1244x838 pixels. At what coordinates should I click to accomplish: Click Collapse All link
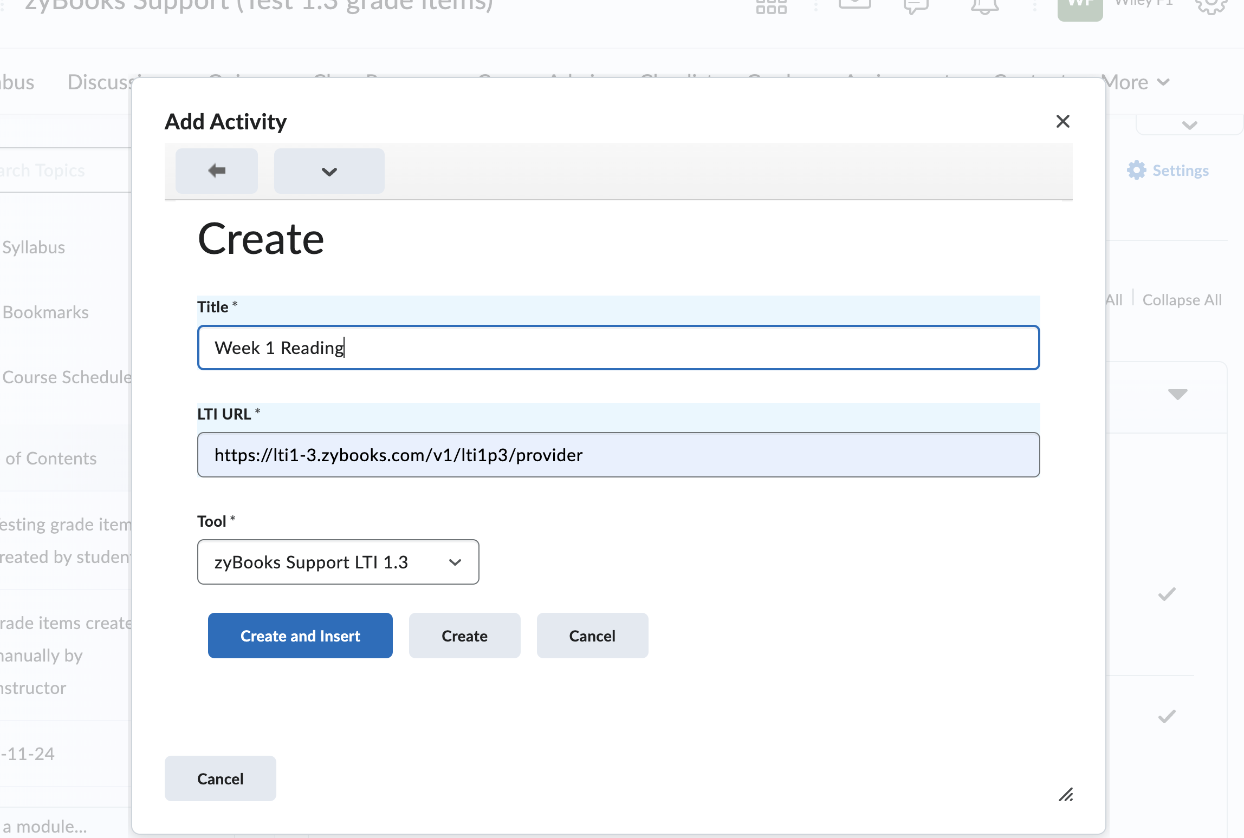point(1182,300)
